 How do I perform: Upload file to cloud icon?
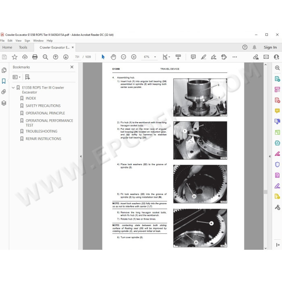(25, 57)
